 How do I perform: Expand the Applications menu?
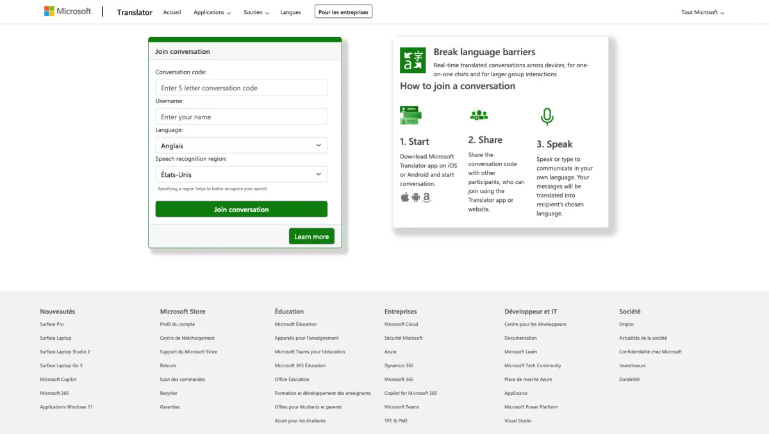pos(212,12)
